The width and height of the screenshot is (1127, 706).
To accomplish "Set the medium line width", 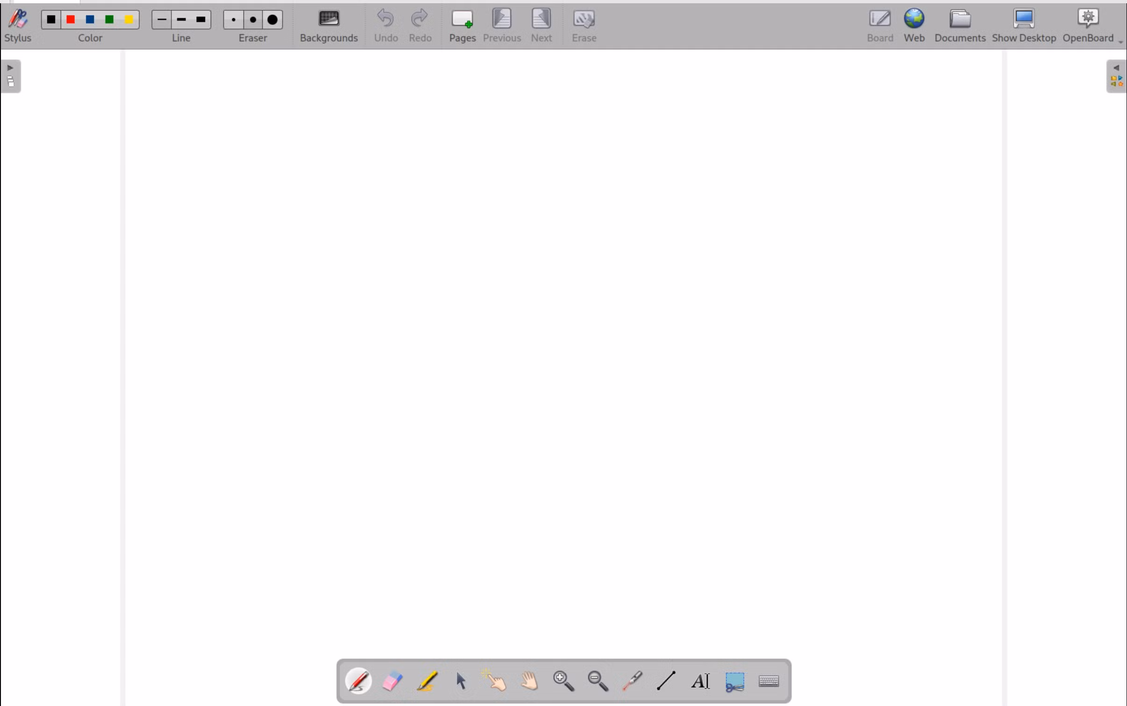I will [181, 20].
